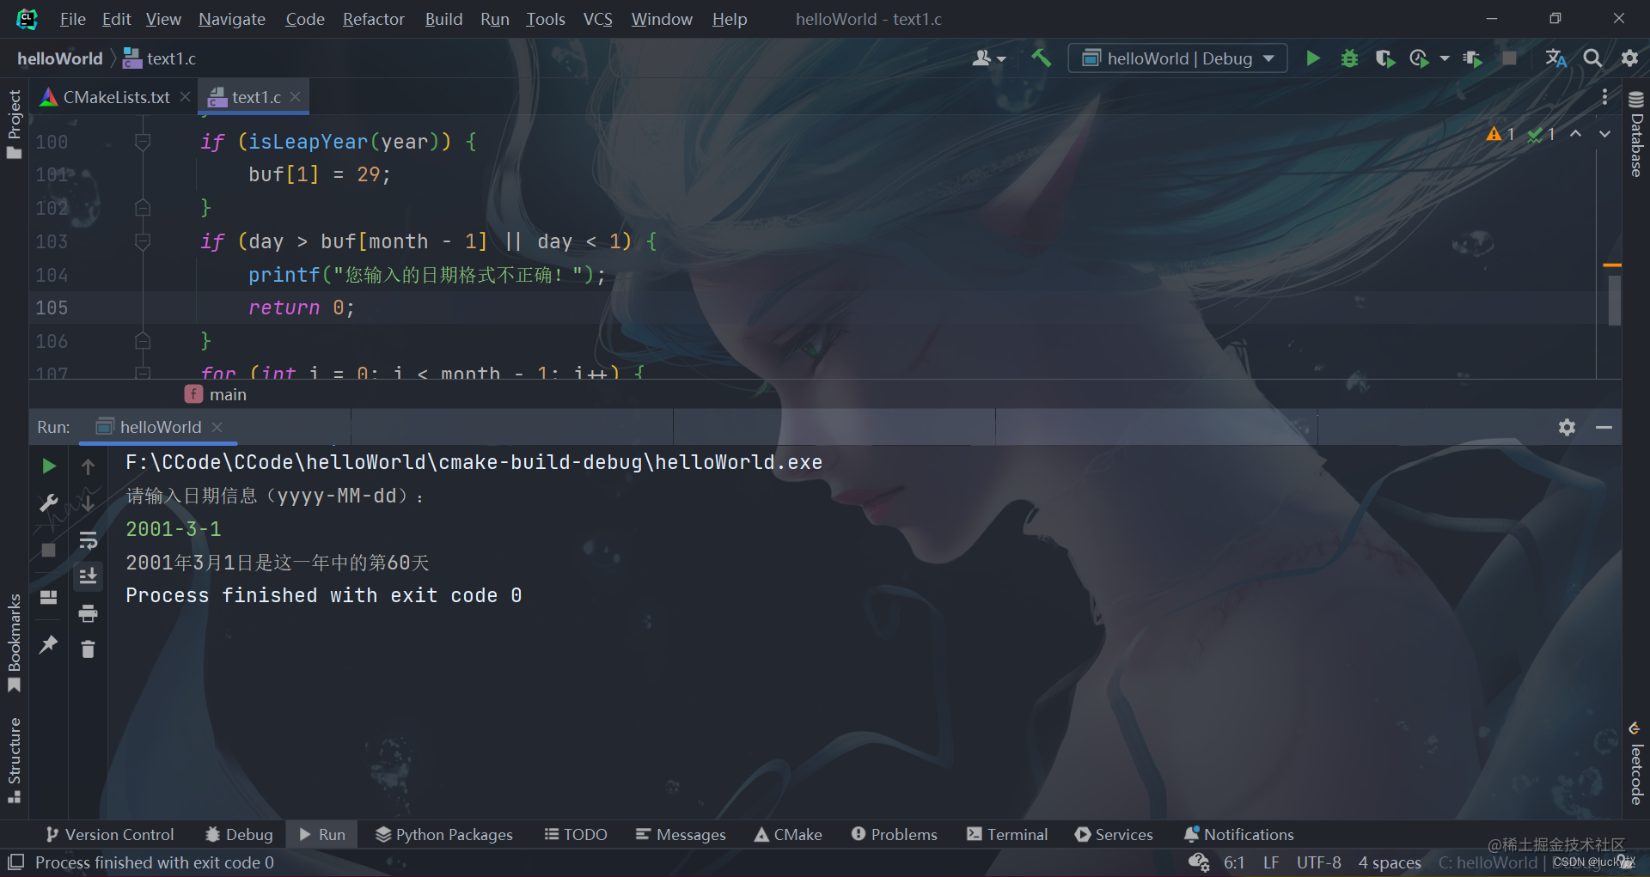Open the VCS menu

(x=597, y=19)
